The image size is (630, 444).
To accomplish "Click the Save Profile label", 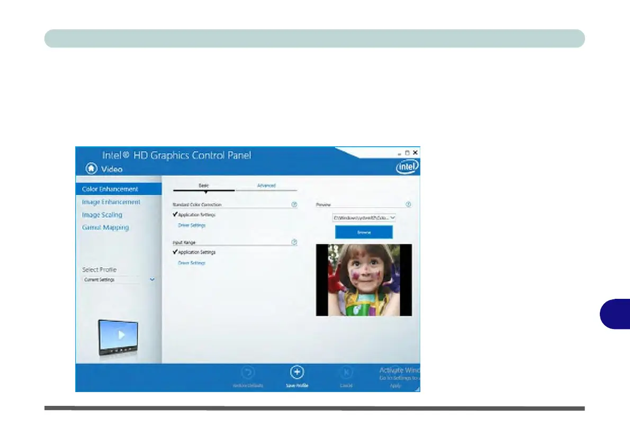I will [x=297, y=386].
